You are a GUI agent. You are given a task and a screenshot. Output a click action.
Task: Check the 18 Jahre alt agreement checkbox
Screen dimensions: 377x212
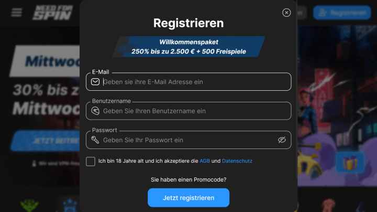tap(91, 161)
